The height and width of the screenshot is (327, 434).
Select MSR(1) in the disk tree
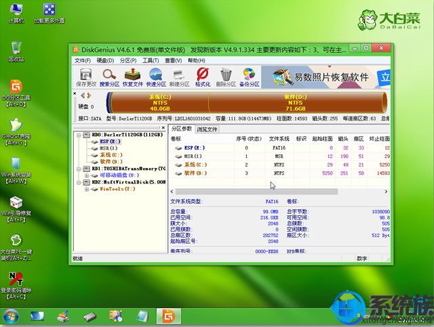point(108,148)
